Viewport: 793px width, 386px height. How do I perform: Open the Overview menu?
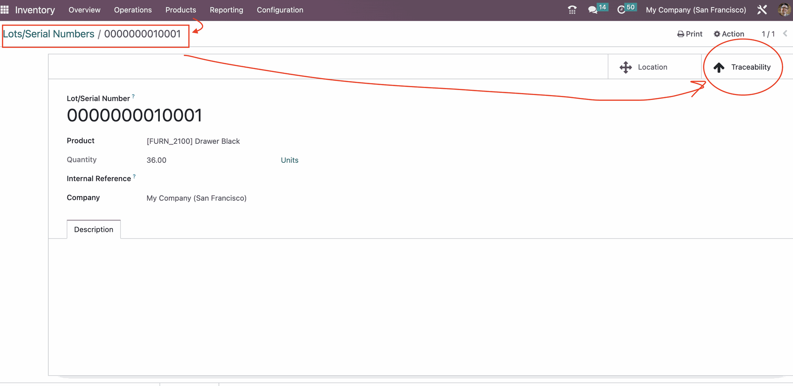(85, 10)
